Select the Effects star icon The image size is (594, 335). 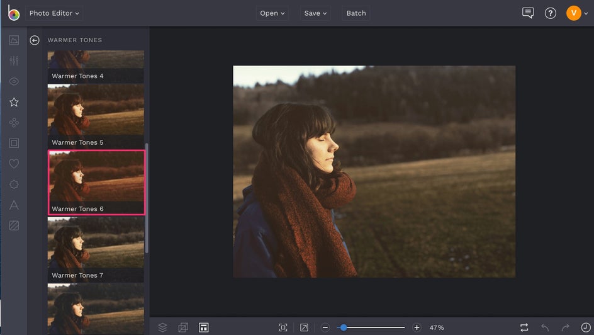[x=14, y=102]
